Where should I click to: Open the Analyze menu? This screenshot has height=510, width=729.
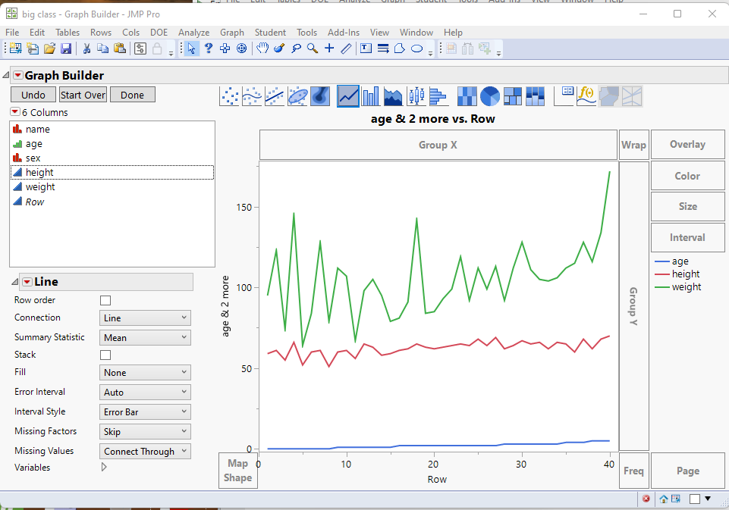(x=194, y=33)
